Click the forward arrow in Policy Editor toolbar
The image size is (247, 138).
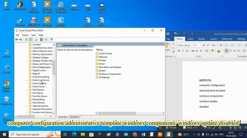20,39
